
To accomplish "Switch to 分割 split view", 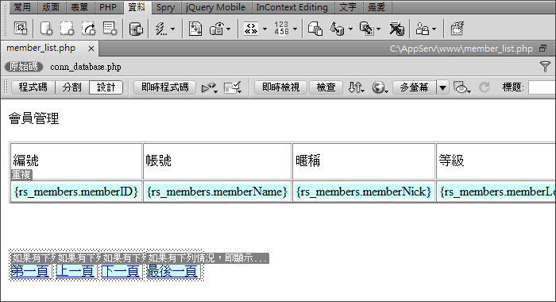I will click(x=72, y=87).
